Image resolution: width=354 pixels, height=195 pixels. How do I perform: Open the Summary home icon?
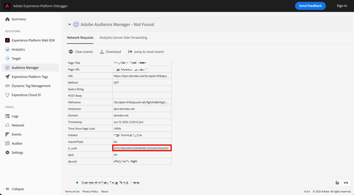tap(8, 19)
